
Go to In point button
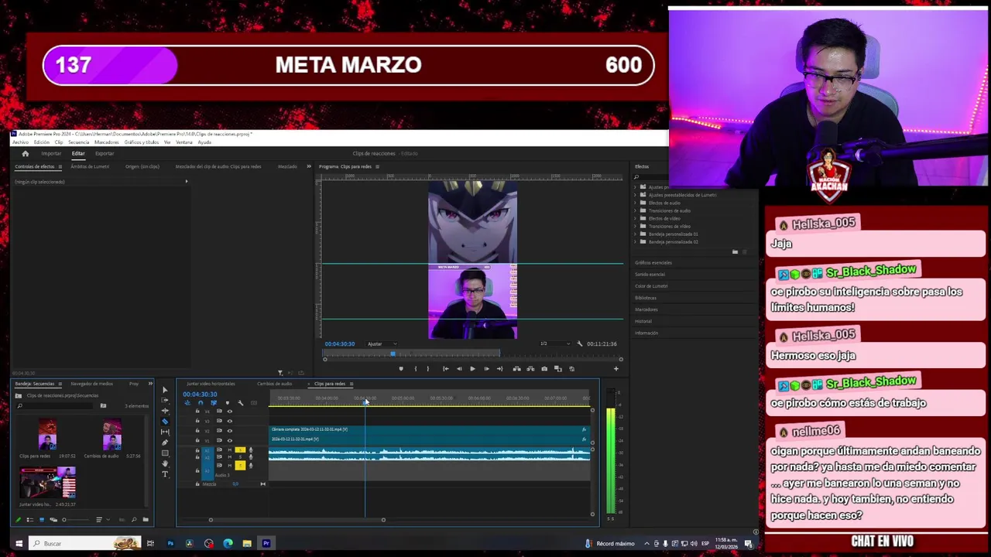pyautogui.click(x=446, y=369)
